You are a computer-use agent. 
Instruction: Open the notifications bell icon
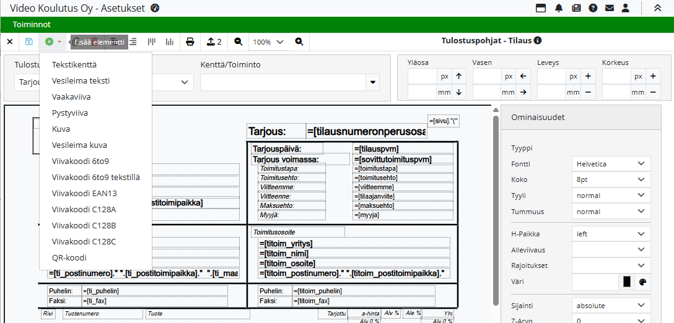(559, 8)
